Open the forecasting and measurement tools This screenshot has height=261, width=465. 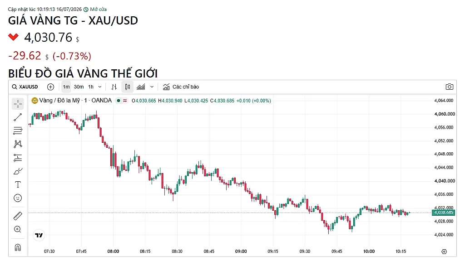[x=18, y=158]
